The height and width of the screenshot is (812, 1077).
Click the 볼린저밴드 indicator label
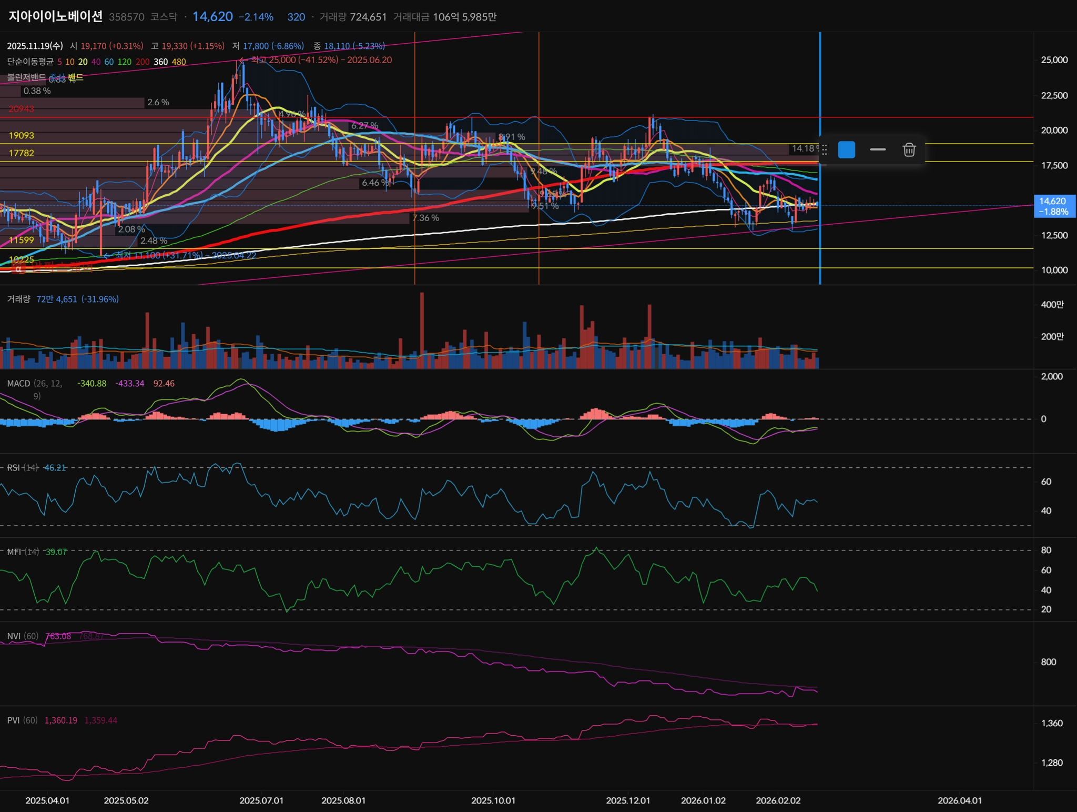coord(26,77)
